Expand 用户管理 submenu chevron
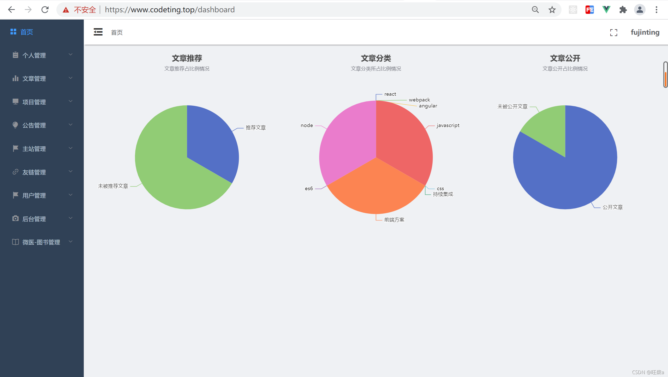Screen dimensions: 668x377 point(70,195)
